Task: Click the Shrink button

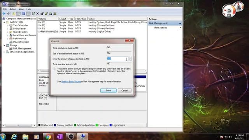Action: click(108, 91)
